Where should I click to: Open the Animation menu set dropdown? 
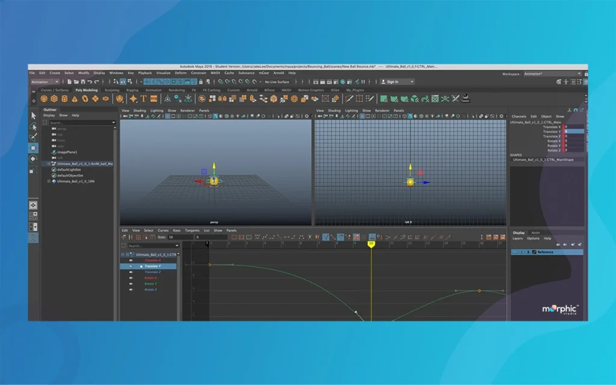tap(45, 82)
